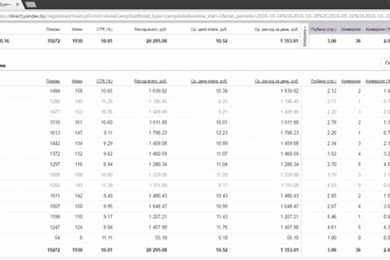Sort by the underlined Показы column header
The image size is (390, 260).
[53, 81]
